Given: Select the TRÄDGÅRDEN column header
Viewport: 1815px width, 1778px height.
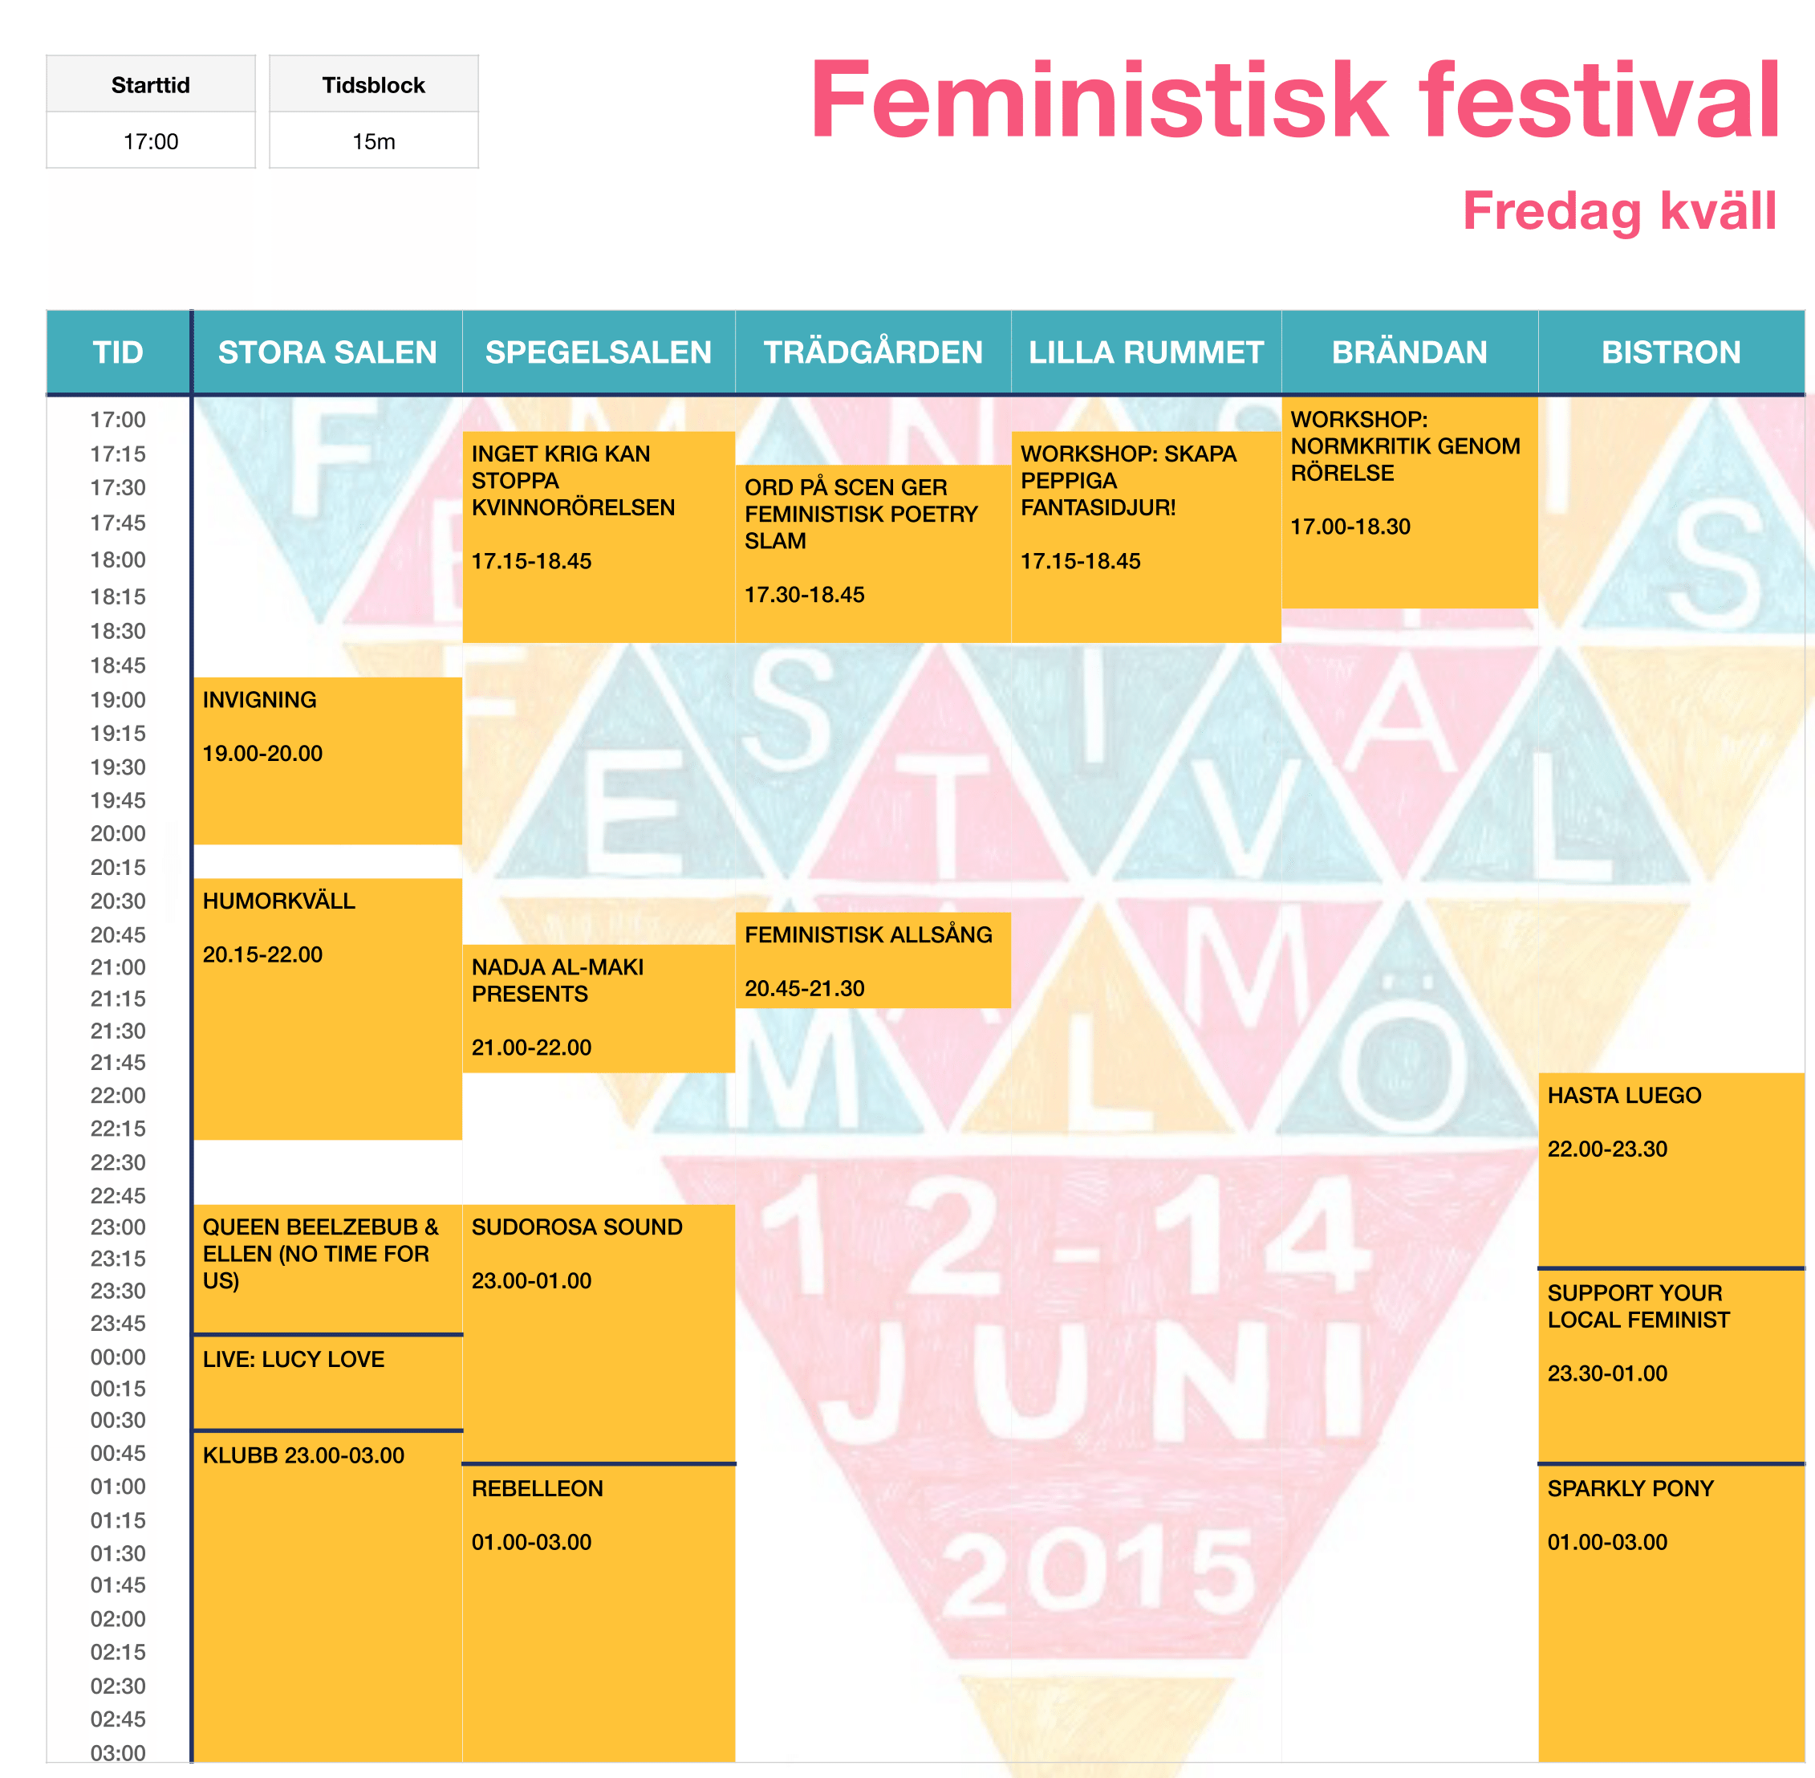Looking at the screenshot, I should tap(873, 352).
